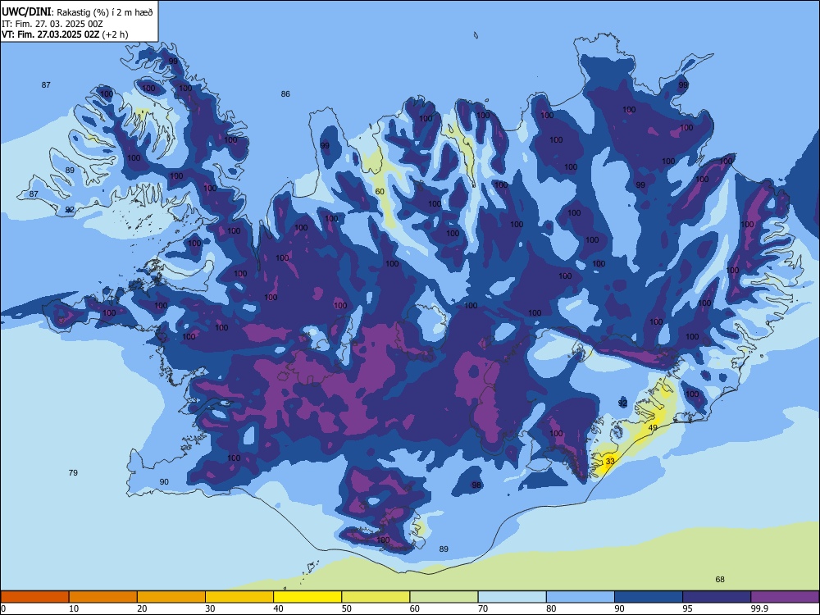
Task: Pick the 60–70 light green legend swatch
Action: pos(444,597)
